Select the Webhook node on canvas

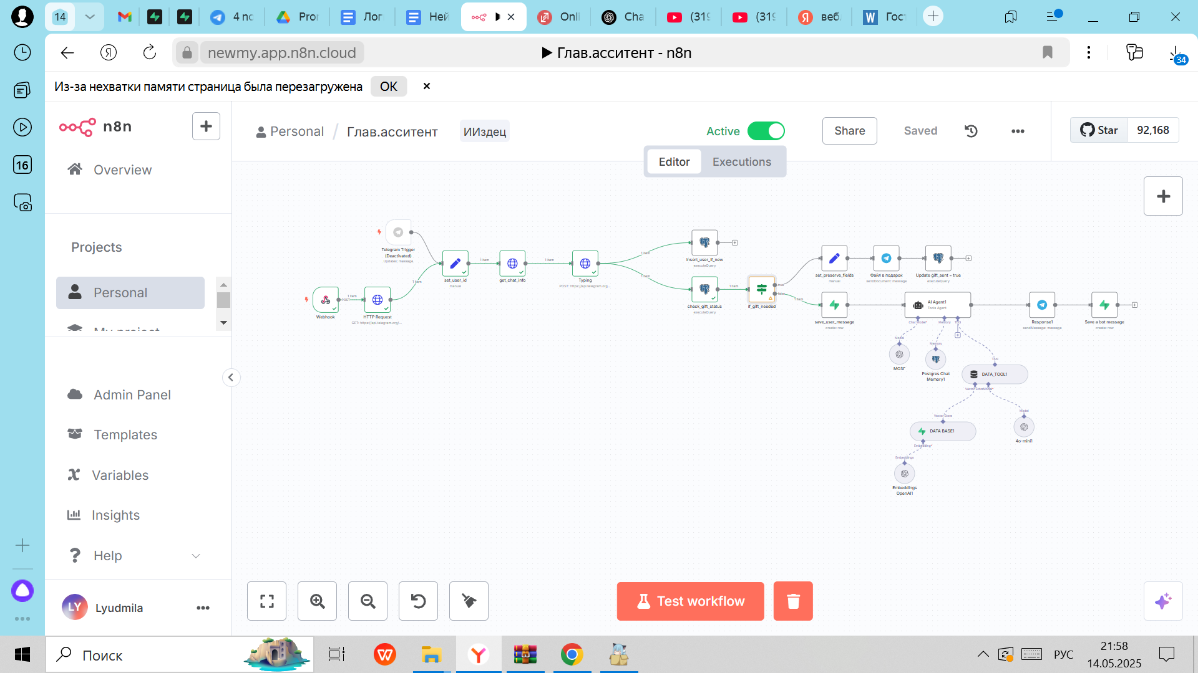point(326,300)
